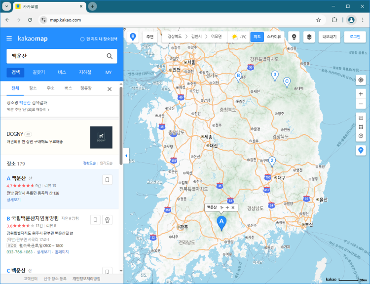Open roadview for 국립백운산자연휴양림
This screenshot has height=284, width=370.
107,220
